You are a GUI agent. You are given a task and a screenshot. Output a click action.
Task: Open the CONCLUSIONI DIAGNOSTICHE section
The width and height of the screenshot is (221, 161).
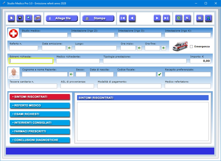tap(40, 140)
